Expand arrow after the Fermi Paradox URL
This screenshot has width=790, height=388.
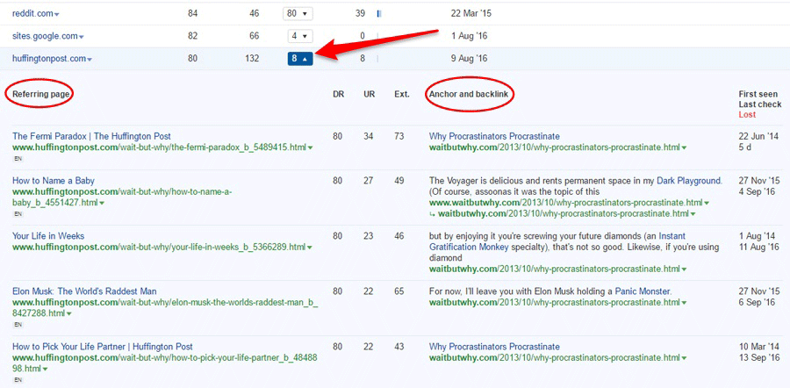click(x=310, y=148)
